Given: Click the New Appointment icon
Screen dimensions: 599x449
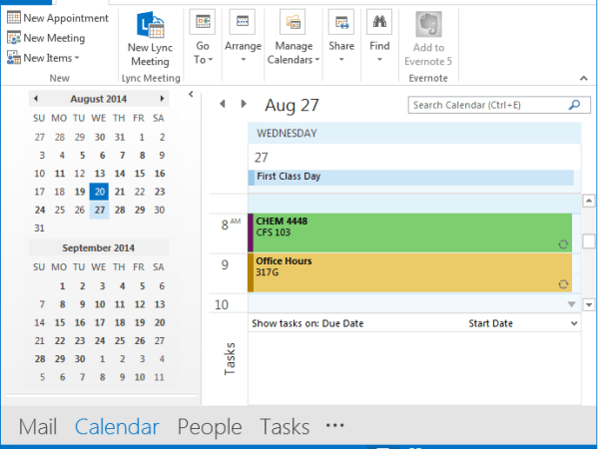Looking at the screenshot, I should point(13,18).
